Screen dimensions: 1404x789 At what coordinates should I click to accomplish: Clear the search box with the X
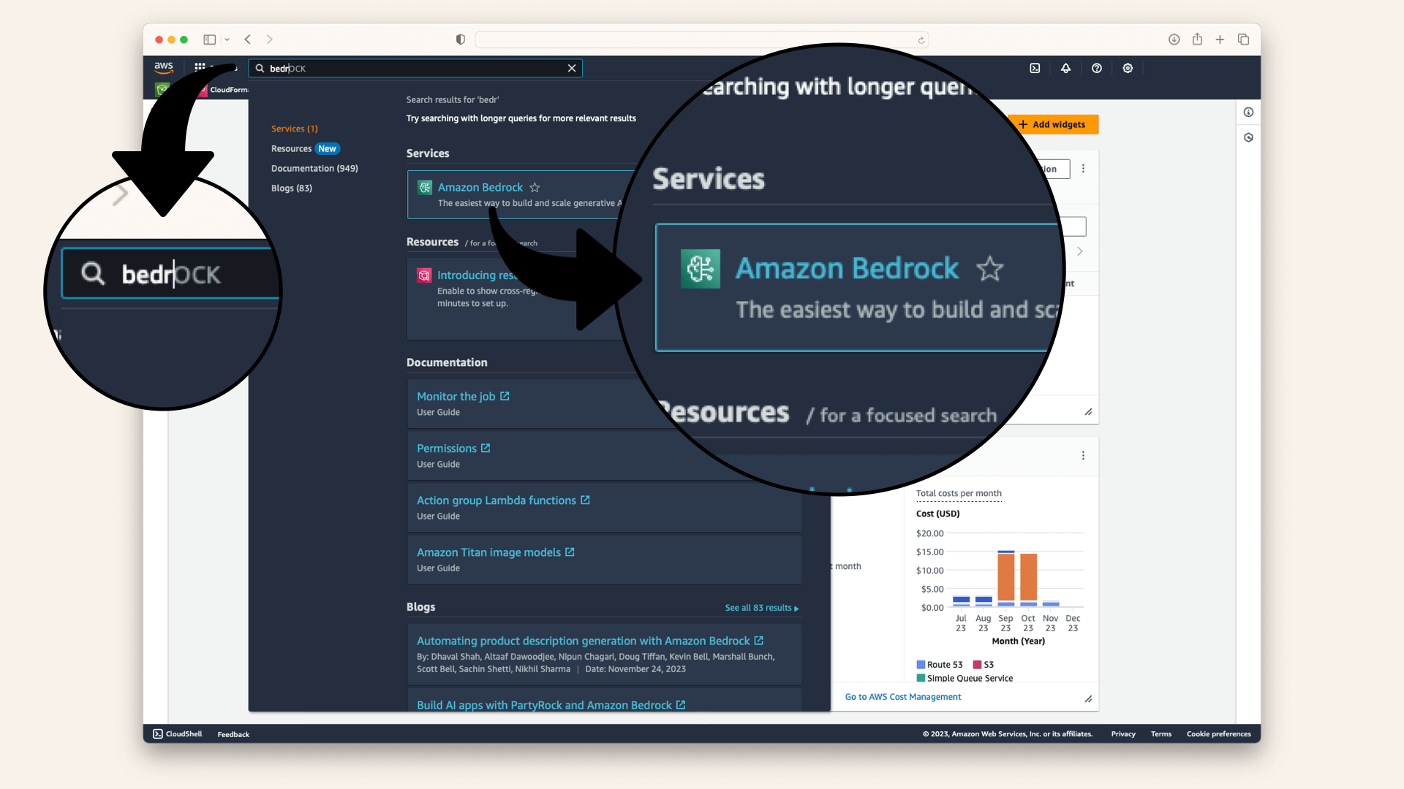[x=572, y=68]
